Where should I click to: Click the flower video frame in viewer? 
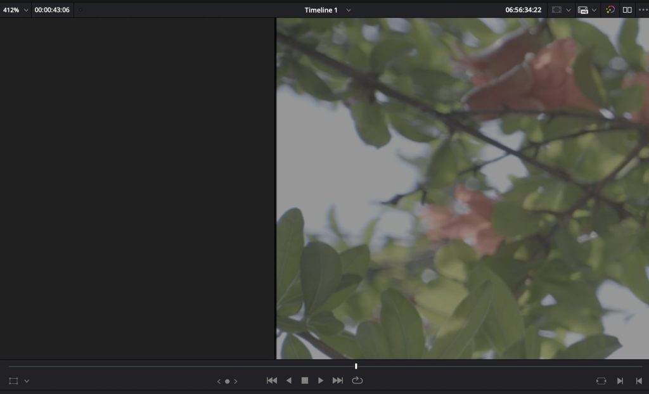click(x=462, y=188)
